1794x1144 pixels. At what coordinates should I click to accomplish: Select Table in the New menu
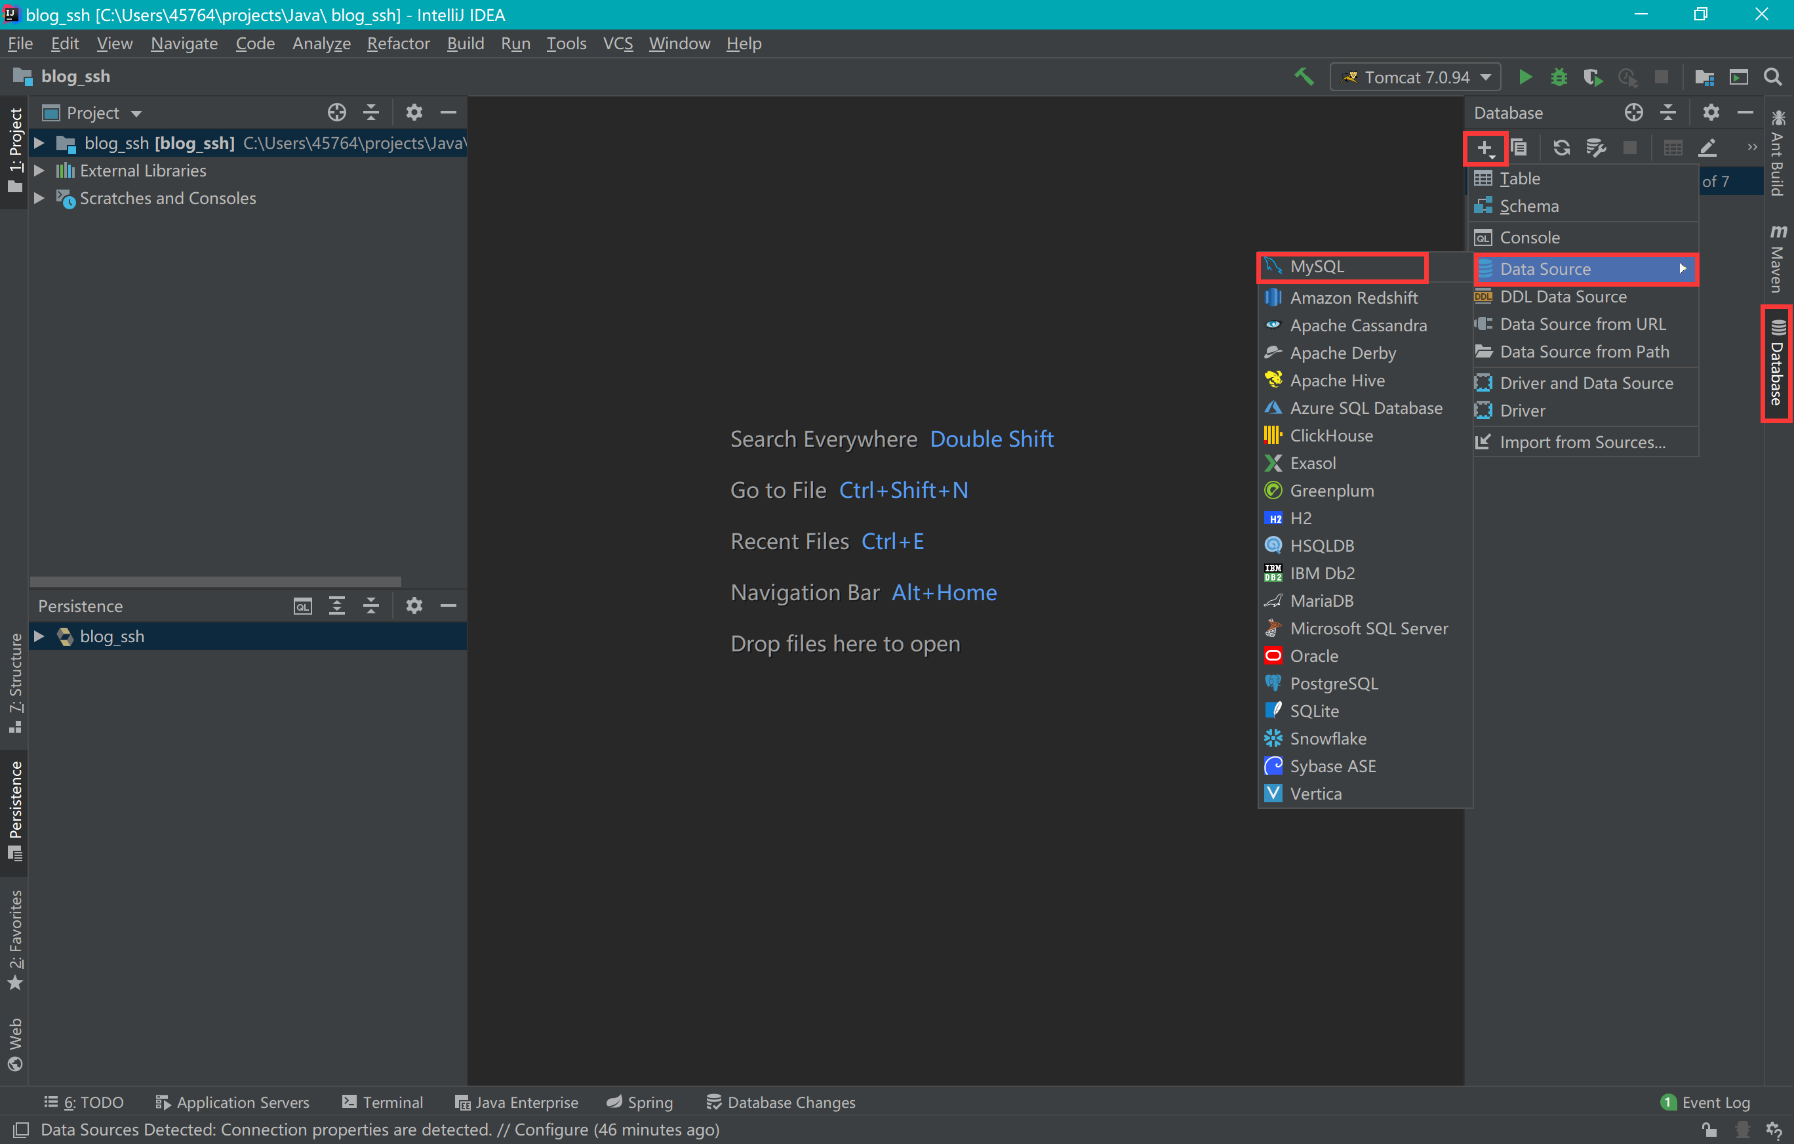click(x=1585, y=179)
